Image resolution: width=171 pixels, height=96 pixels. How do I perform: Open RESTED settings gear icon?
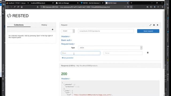pyautogui.click(x=154, y=25)
